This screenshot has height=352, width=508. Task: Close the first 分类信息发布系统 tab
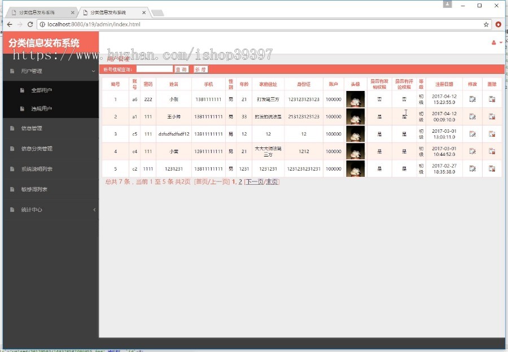click(73, 12)
